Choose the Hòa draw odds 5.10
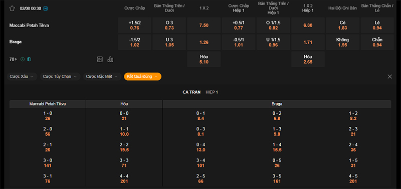This screenshot has height=189, width=401. click(204, 59)
